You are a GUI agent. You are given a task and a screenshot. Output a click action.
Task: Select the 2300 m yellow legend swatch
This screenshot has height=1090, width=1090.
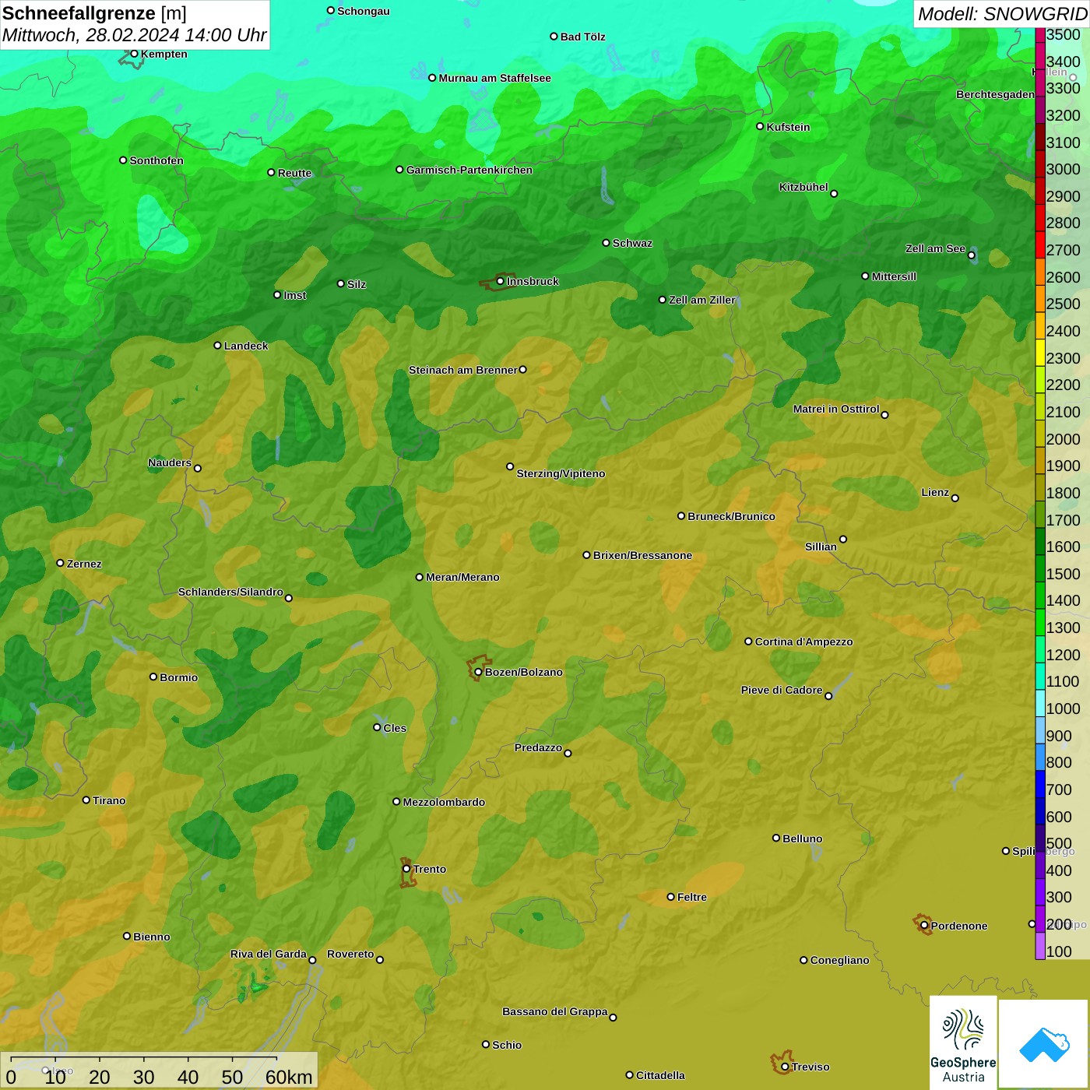[x=1040, y=353]
